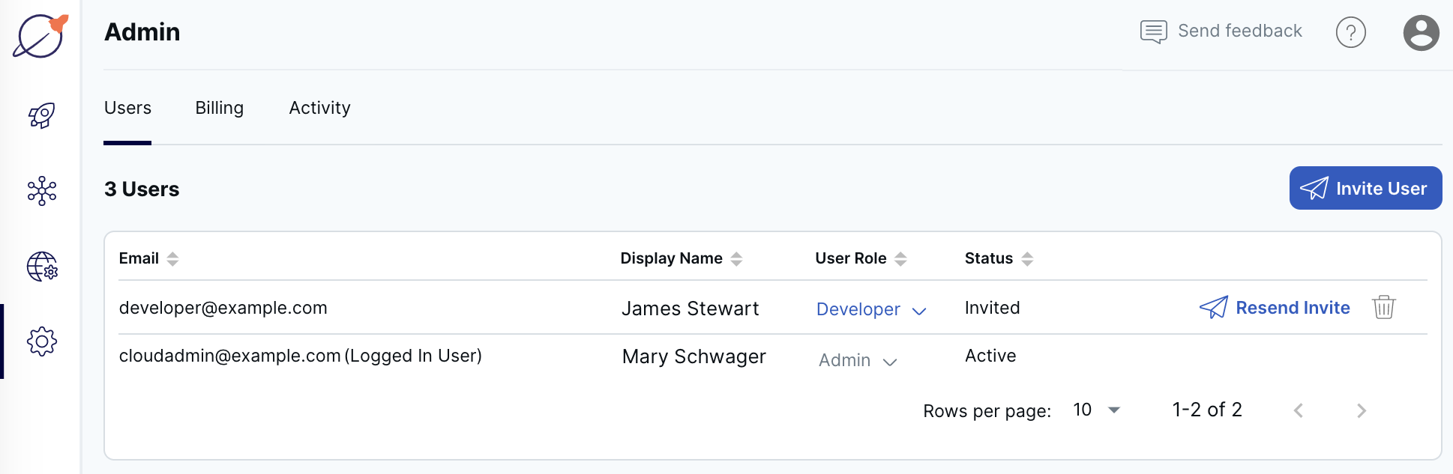The image size is (1453, 474).
Task: Toggle sorting on the Status column
Action: (x=1026, y=258)
